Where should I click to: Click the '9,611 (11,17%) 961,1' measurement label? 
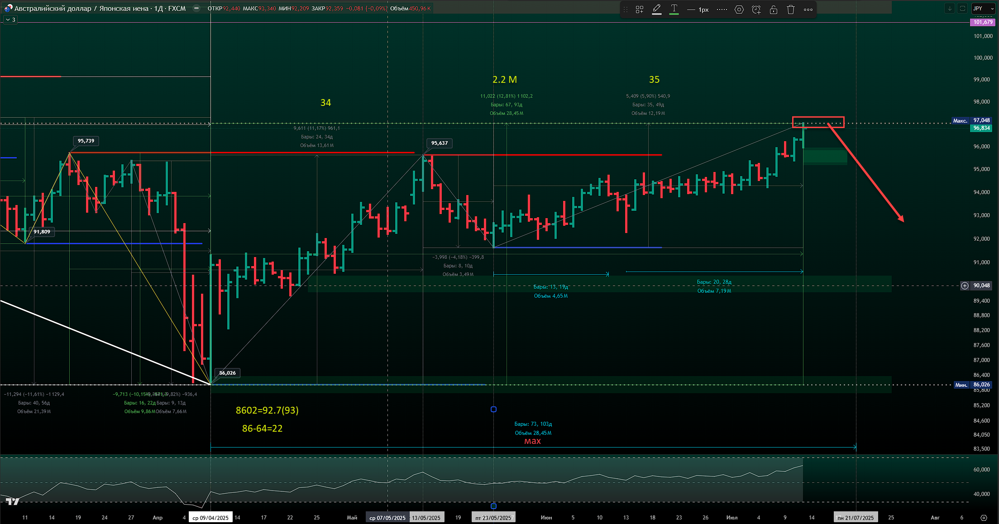point(316,128)
